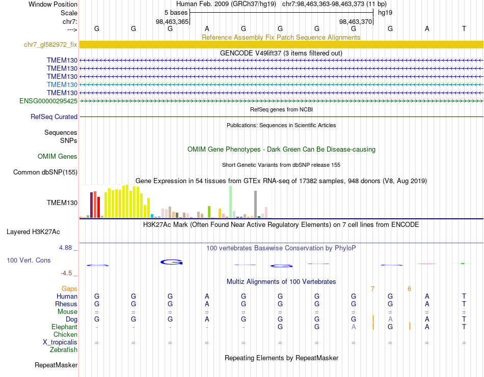
Task: Select the Layered H3K27Ac track label
Action: tap(33, 232)
